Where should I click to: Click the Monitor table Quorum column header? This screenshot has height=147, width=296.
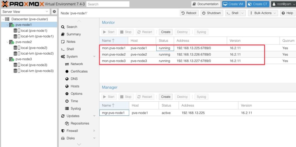(x=288, y=40)
